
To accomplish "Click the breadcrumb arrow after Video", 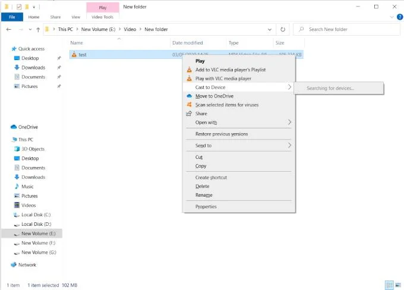I will [x=140, y=29].
